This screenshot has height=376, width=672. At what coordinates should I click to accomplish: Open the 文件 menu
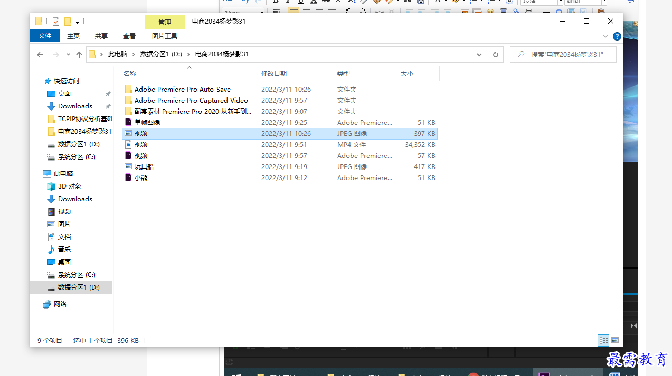[x=45, y=36]
